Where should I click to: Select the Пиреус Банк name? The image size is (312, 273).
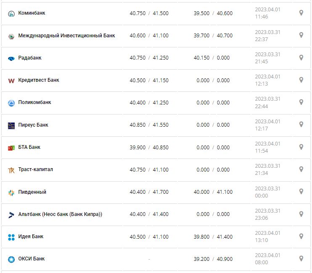[33, 125]
